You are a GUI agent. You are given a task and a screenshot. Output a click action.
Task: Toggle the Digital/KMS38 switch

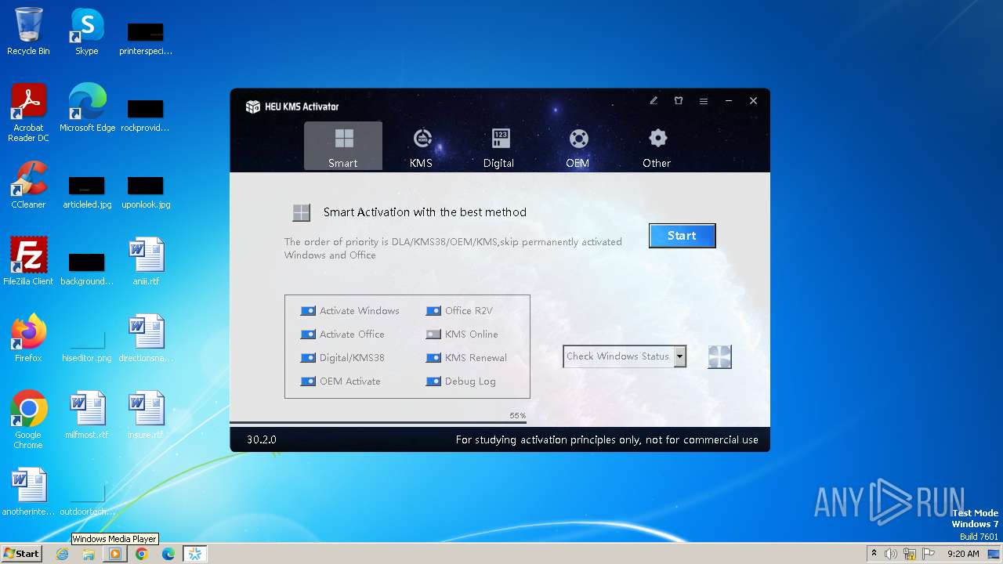308,358
